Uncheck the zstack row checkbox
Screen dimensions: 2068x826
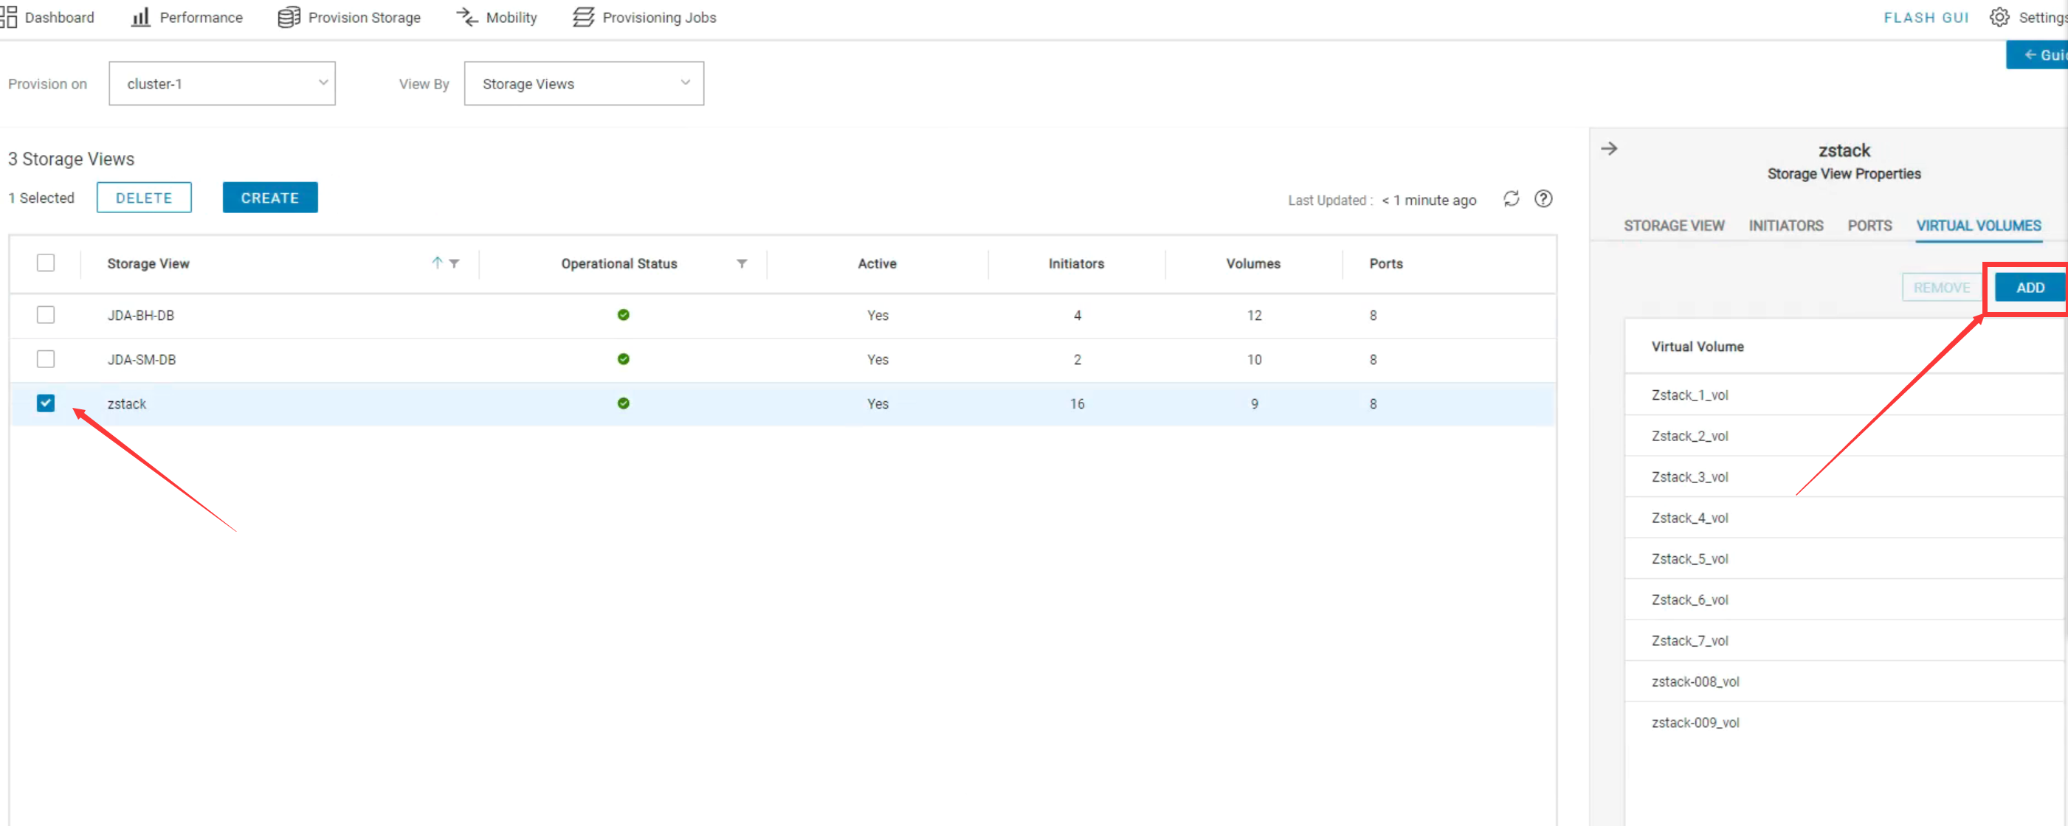click(46, 403)
